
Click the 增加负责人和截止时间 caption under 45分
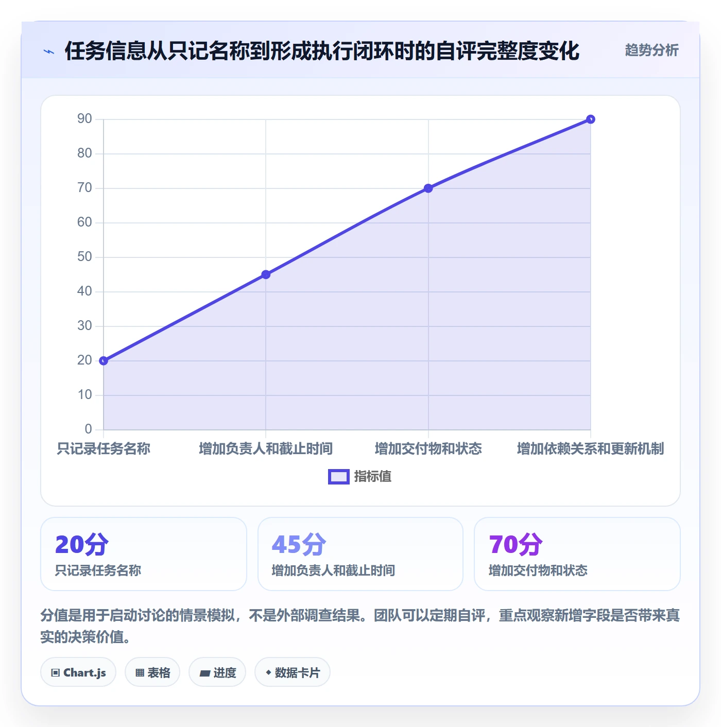point(333,570)
